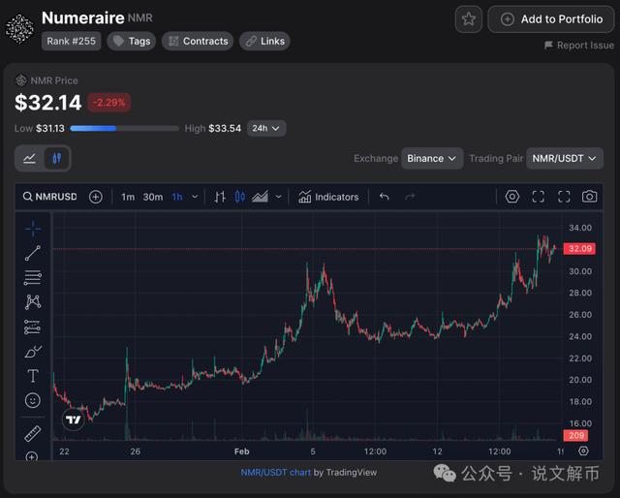The image size is (620, 498).
Task: Switch to candlestick trading view toggle
Action: pyautogui.click(x=56, y=158)
